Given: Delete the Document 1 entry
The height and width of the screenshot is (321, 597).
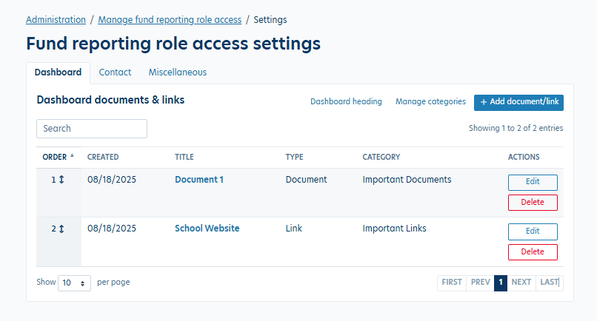Looking at the screenshot, I should pos(533,203).
